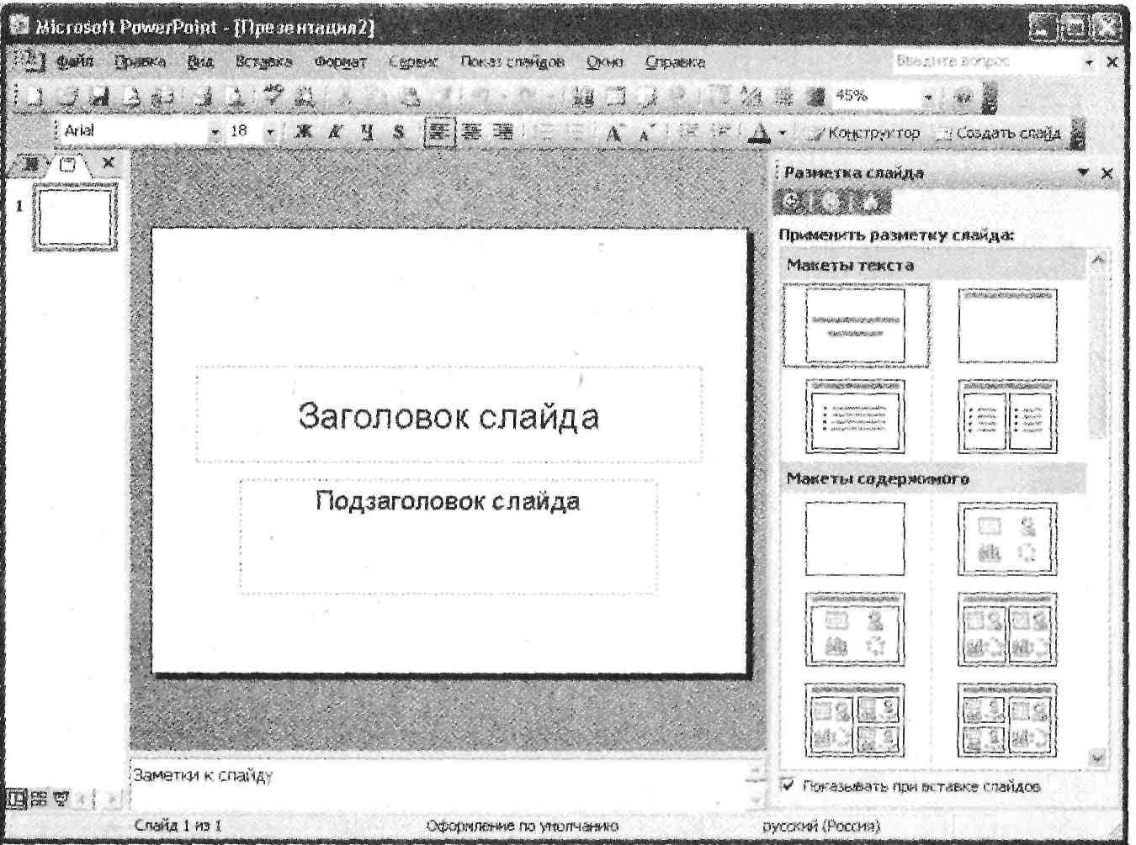The width and height of the screenshot is (1136, 845).
Task: Open task pane home icon
Action: (872, 201)
